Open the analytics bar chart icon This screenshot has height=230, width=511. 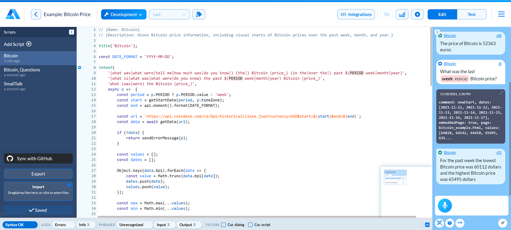pos(402,14)
